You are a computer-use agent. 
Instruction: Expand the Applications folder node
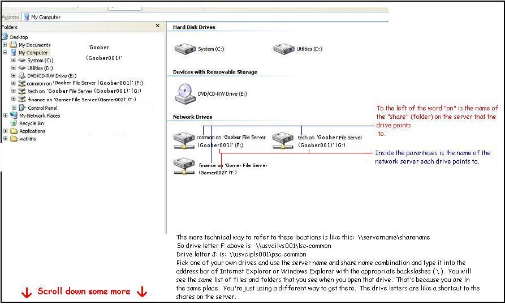coord(5,131)
